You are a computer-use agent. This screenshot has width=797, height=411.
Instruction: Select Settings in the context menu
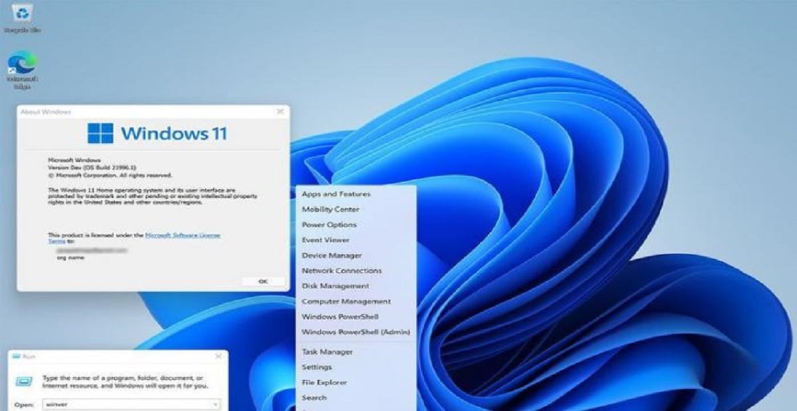coord(317,367)
